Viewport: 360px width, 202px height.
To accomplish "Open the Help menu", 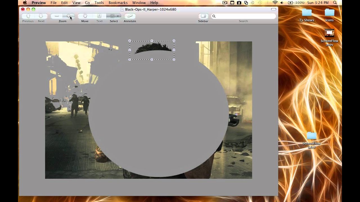I will point(154,3).
